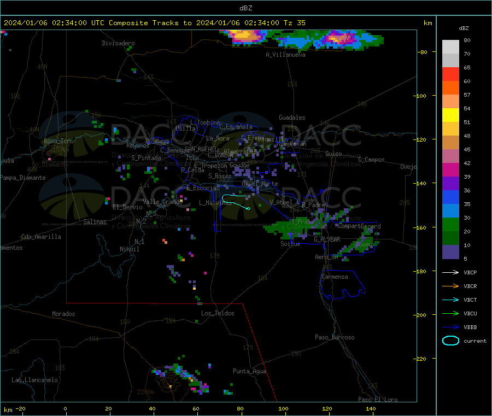Click the A_Villanueva location label
This screenshot has width=492, height=416.
tap(285, 55)
